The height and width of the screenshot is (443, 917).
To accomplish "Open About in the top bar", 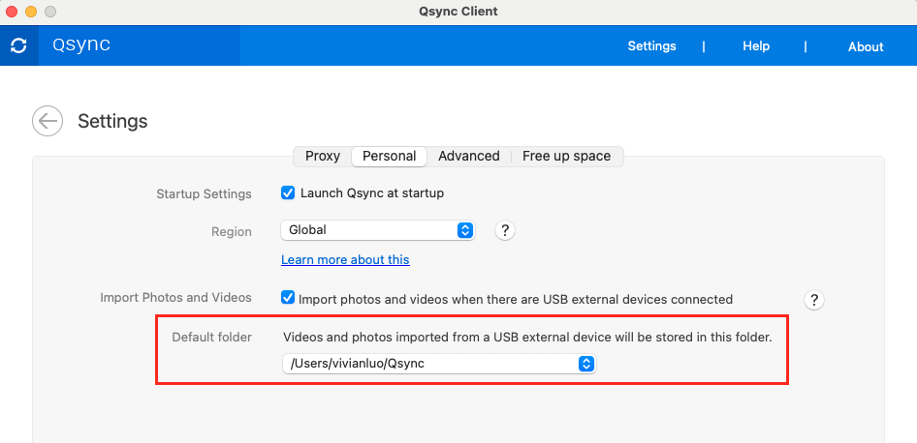I will pos(866,46).
